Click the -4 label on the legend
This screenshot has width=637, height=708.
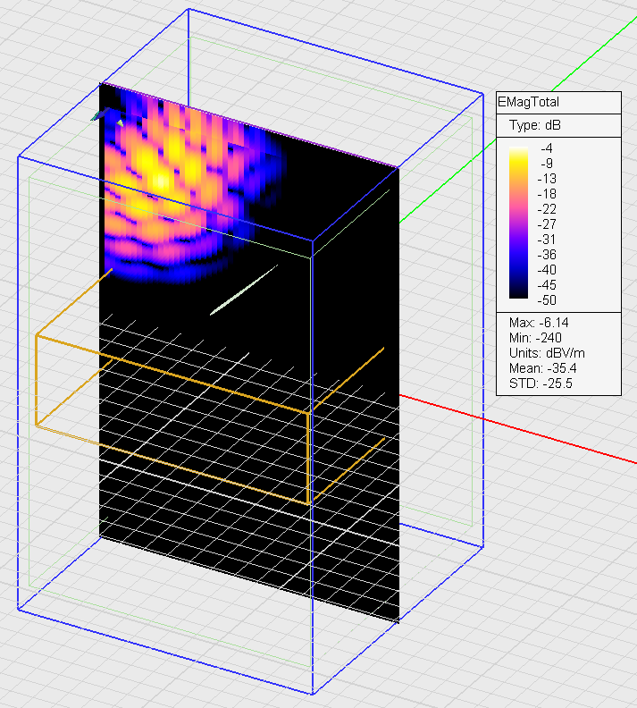coord(547,147)
